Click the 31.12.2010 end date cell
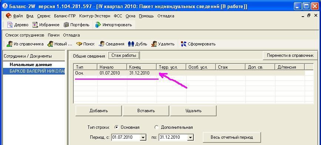The image size is (321, 145). point(142,73)
